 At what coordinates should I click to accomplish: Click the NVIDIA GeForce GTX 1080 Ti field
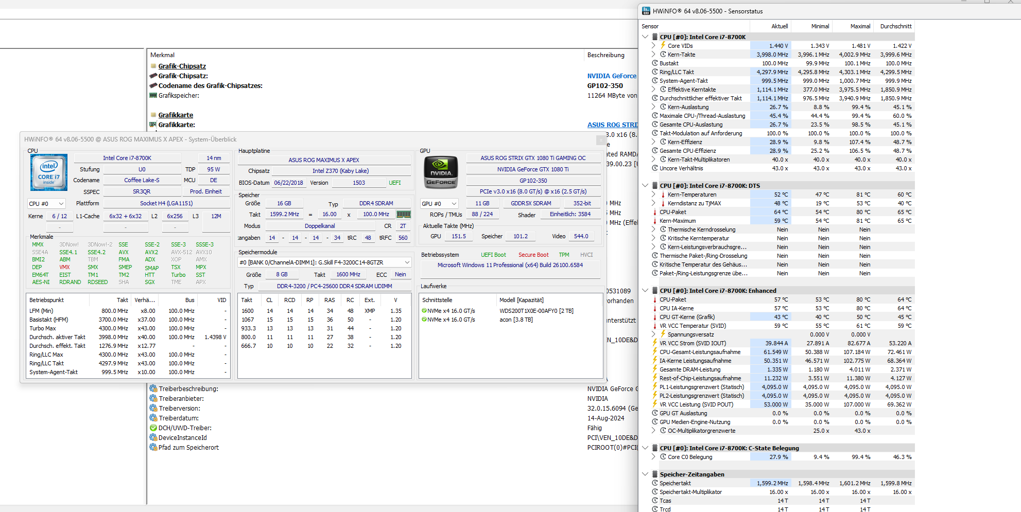pos(533,170)
